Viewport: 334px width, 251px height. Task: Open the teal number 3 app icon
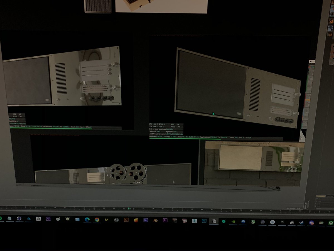[194, 221]
